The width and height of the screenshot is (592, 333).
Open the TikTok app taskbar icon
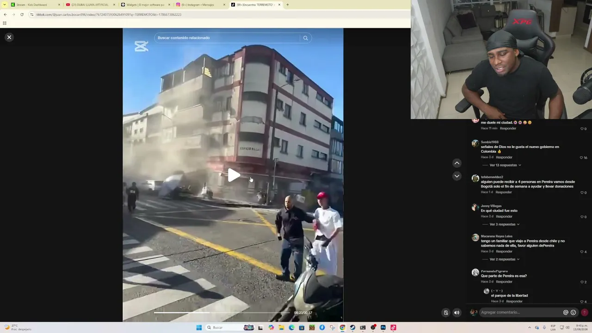(x=393, y=327)
